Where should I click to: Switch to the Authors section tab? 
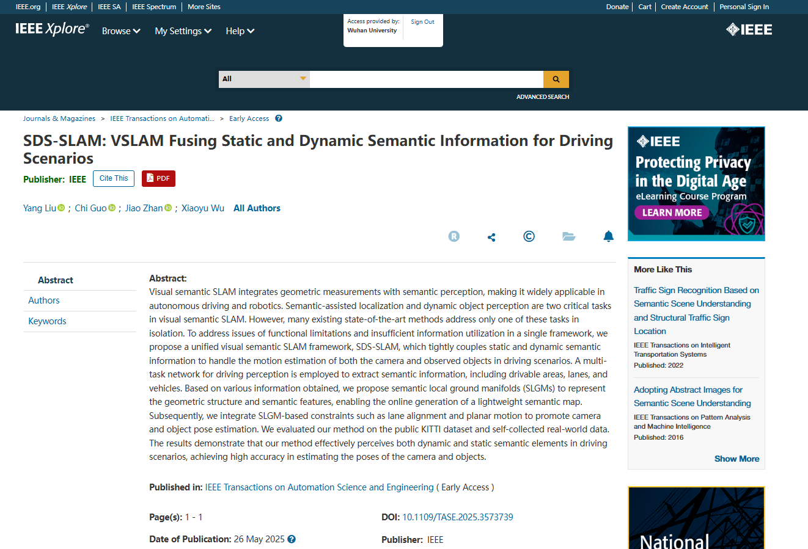[x=44, y=300]
